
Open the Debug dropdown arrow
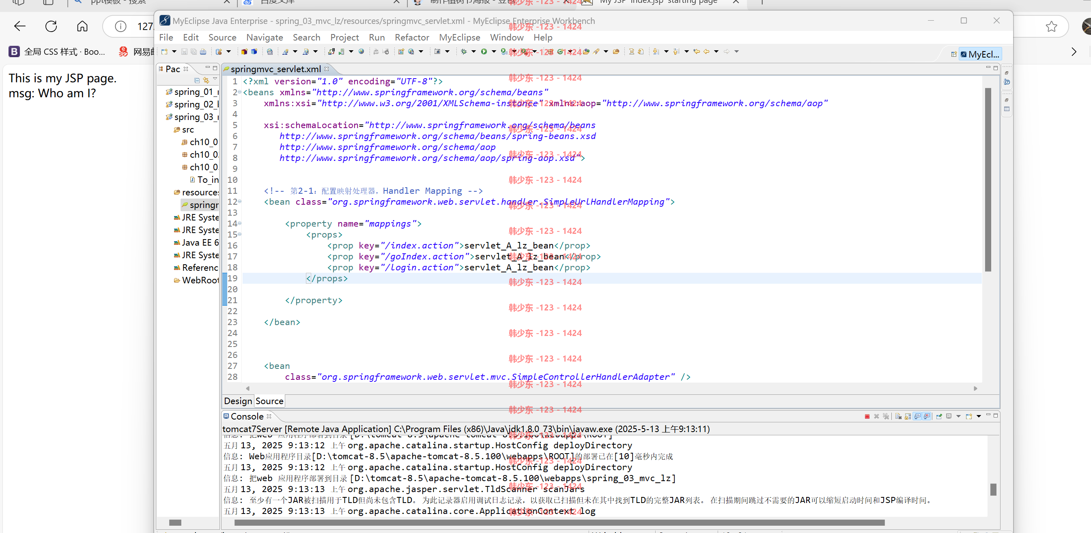click(473, 51)
